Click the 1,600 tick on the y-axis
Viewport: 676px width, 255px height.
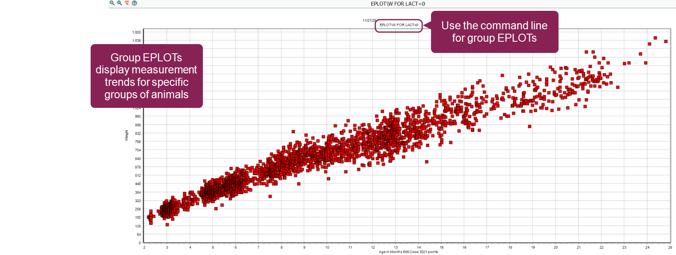136,32
